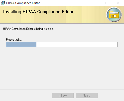Viewport: 124px width, 101px height.
Task: Maximize the installer window
Action: pyautogui.click(x=107, y=3)
